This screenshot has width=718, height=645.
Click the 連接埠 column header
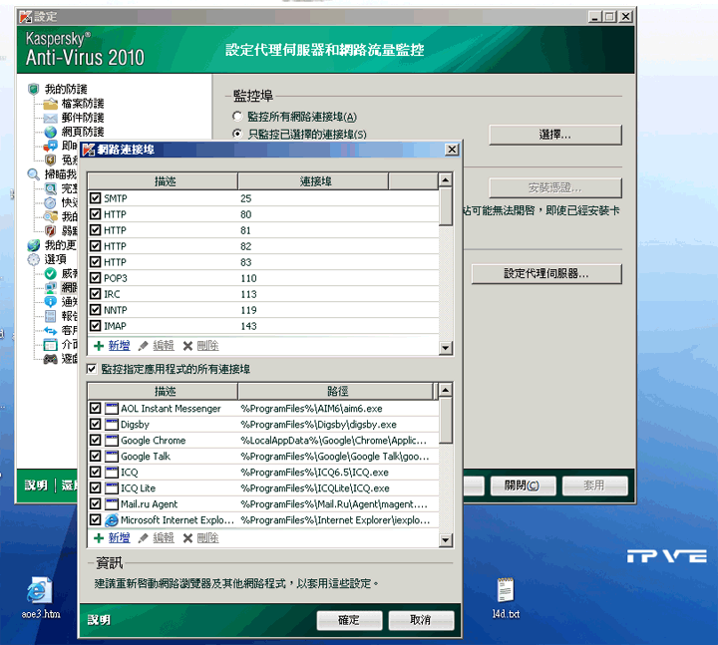[x=337, y=181]
